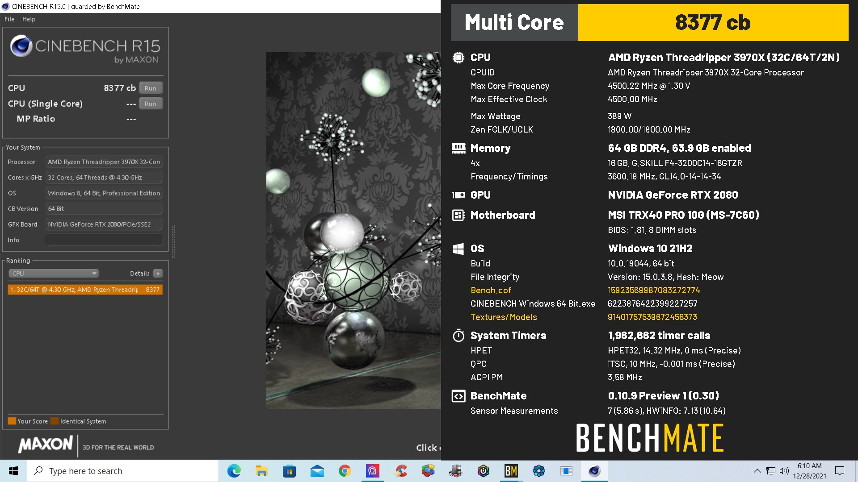Click the MAXON logo at the bottom

(45, 445)
